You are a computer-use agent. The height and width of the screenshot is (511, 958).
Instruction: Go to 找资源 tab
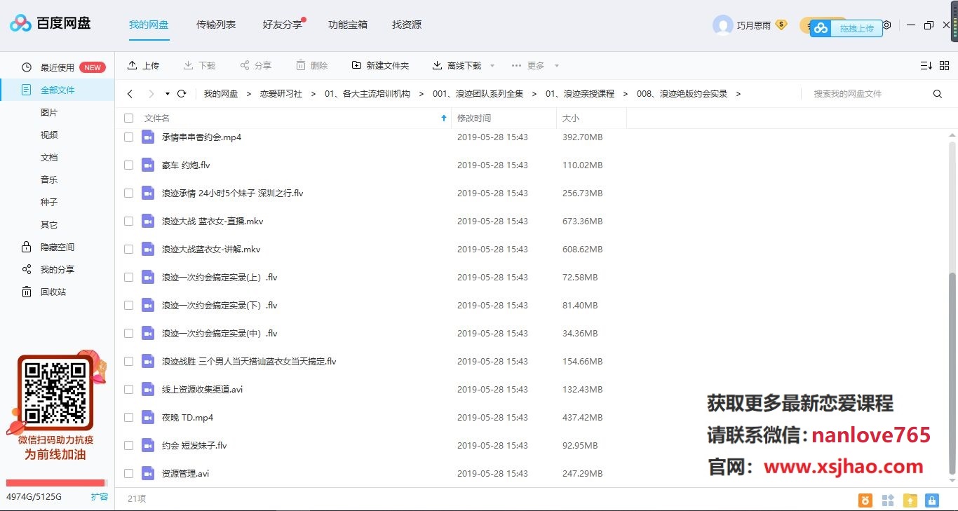coord(407,25)
